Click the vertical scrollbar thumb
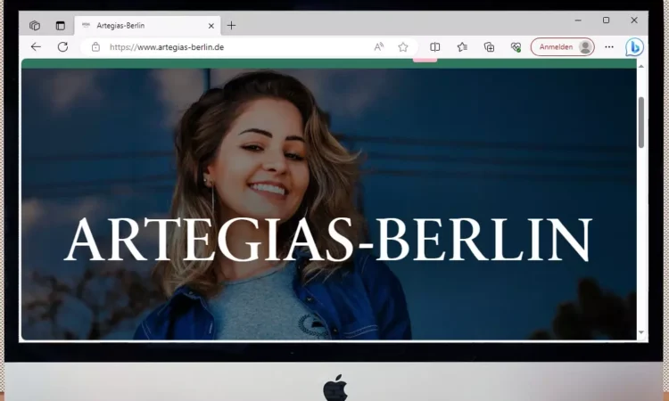The image size is (669, 401). coord(640,123)
